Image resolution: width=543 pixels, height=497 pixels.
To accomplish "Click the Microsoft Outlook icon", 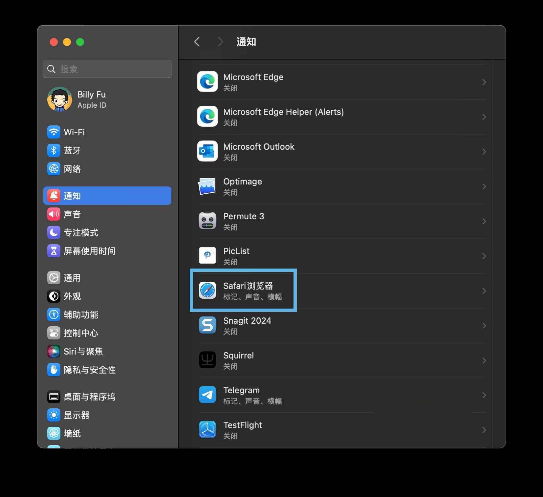I will click(x=207, y=151).
